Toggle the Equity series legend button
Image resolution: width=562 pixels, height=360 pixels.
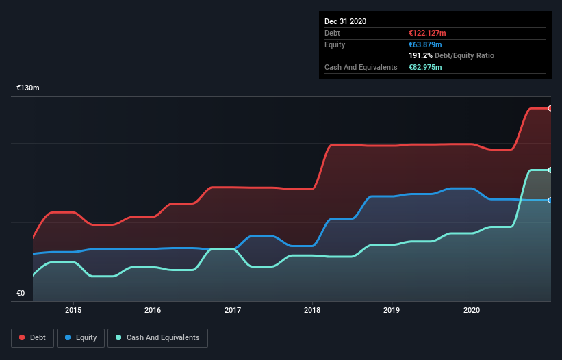pos(81,338)
